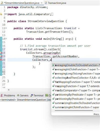Click the terminated StreamInterviewQuestion console label
Screen dimensions: 100x131
[x=26, y=100]
